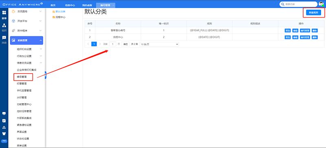Open 企业微信钉钉集成 in the sidebar
The image size is (326, 148).
(x=26, y=70)
